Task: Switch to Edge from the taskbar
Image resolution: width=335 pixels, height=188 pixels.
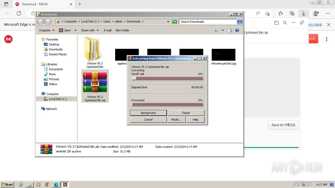Action: coord(56,185)
